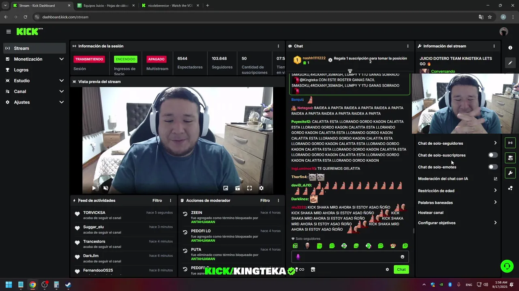The height and width of the screenshot is (291, 519).
Task: Click the info icon in right sidebar
Action: [x=510, y=48]
